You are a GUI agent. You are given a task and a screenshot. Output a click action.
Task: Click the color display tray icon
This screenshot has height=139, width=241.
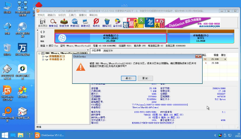(x=220, y=135)
